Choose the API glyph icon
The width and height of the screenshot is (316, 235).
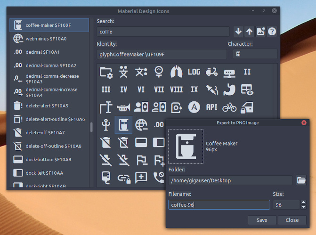211,107
